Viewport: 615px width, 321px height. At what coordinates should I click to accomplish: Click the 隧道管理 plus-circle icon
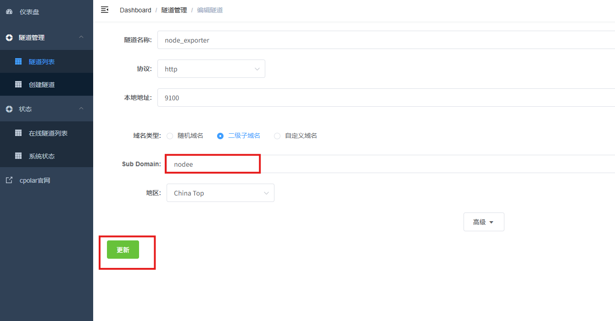point(9,38)
